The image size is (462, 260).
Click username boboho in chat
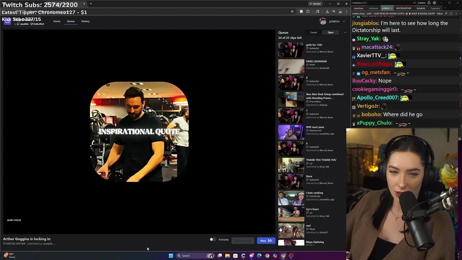click(371, 114)
